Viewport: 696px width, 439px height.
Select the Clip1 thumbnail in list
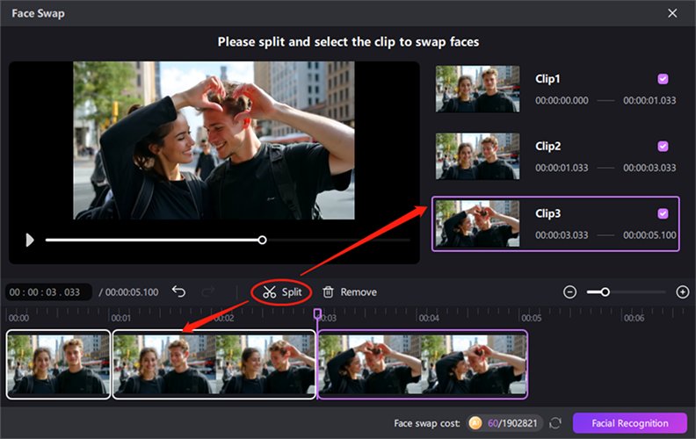point(477,89)
